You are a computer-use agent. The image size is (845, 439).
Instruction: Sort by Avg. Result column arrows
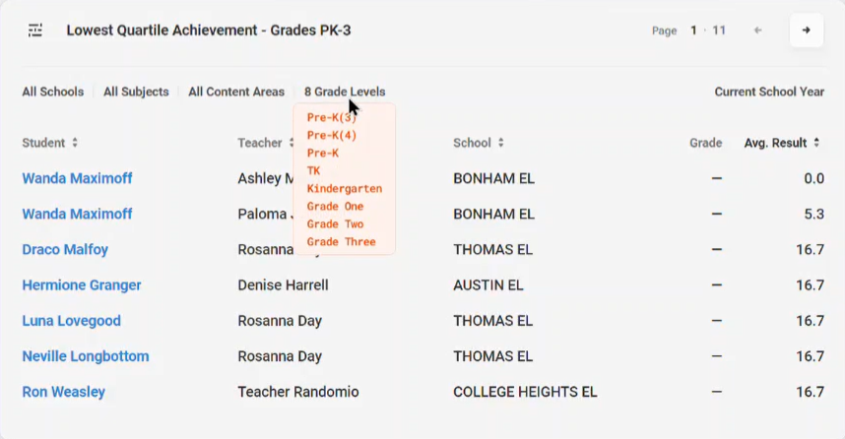click(816, 143)
